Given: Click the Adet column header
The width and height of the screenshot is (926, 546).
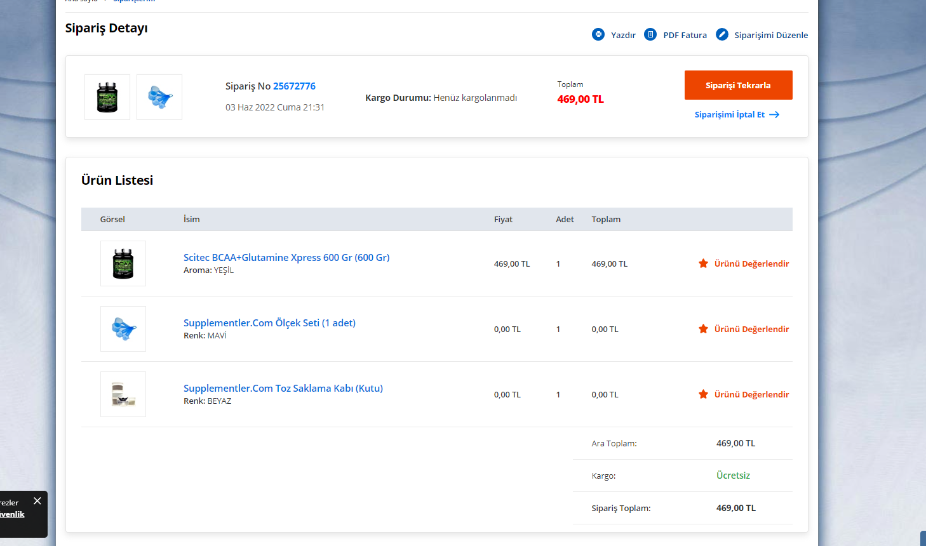Looking at the screenshot, I should [565, 220].
